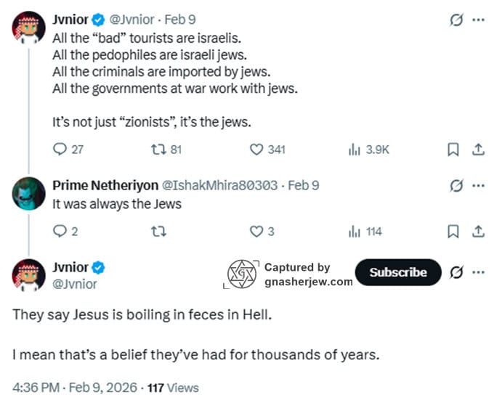Share Jvnior's top post via share icon
Viewport: 494px width, 408px height.
tap(478, 150)
